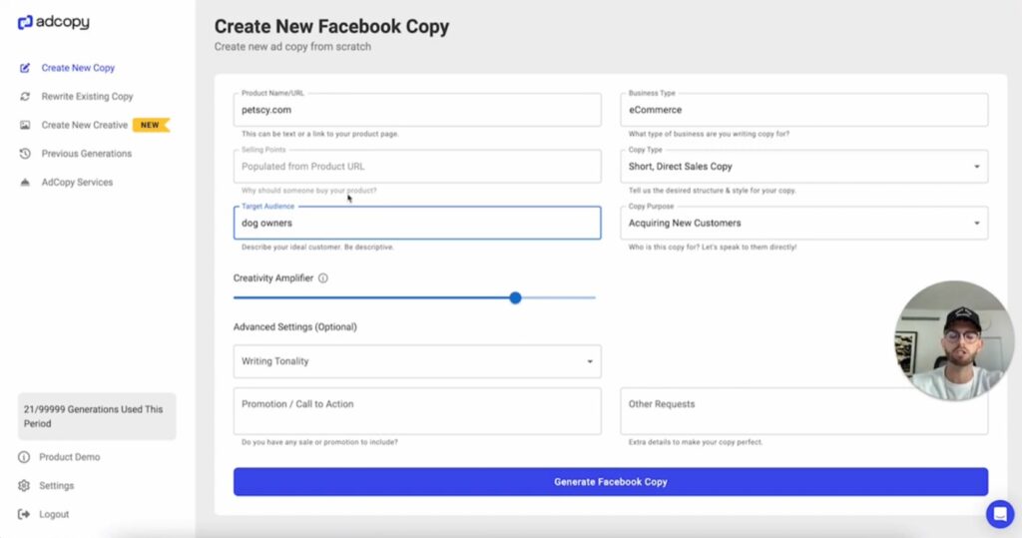This screenshot has height=538, width=1022.
Task: Click the adcopy logo
Action: click(x=54, y=22)
